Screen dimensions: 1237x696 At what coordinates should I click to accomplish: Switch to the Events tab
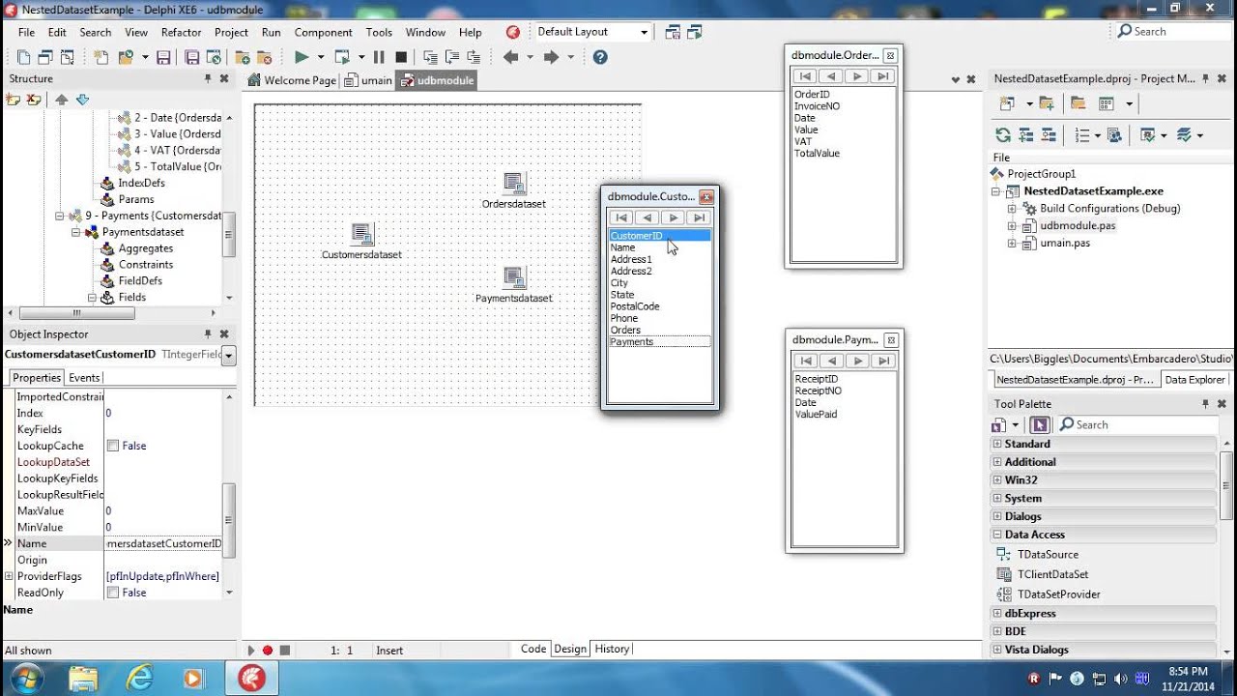pos(84,378)
